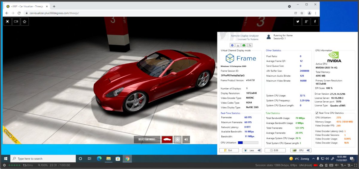Click the camera view icon in the visualizer
Image resolution: width=359 pixels, height=169 pixels.
coord(16,21)
